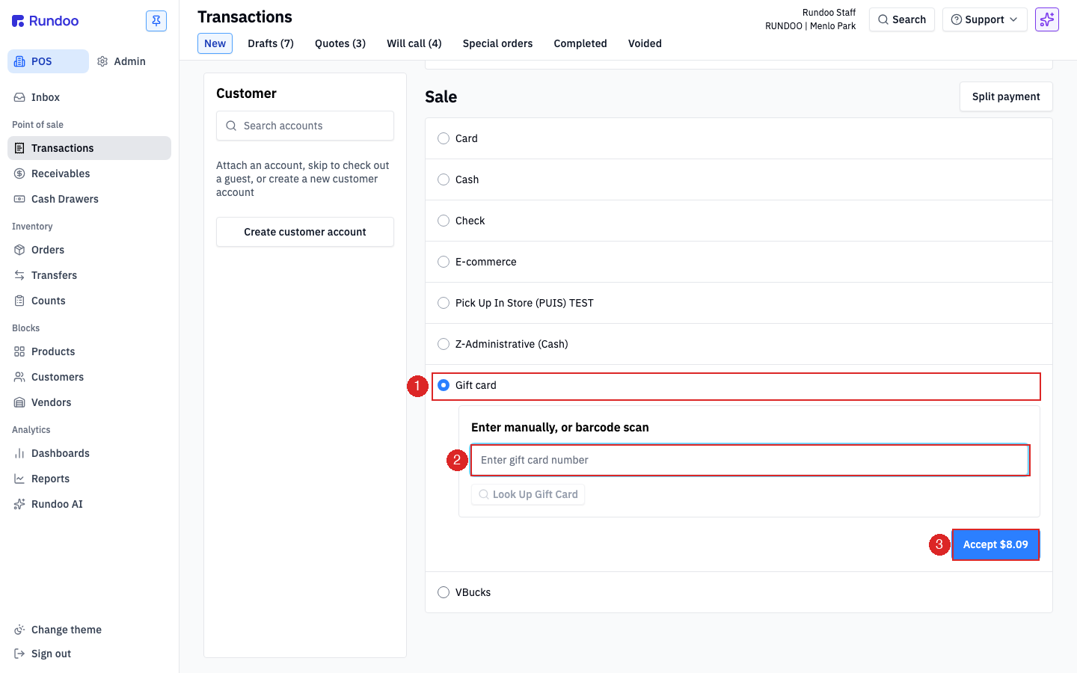The image size is (1077, 673).
Task: Go to Transfers in the sidebar
Action: 89,275
